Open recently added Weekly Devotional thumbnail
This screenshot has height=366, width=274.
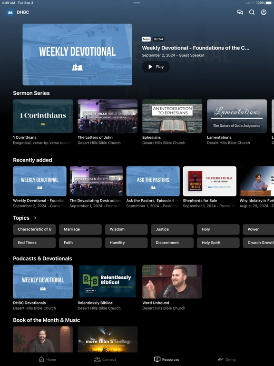[39, 181]
